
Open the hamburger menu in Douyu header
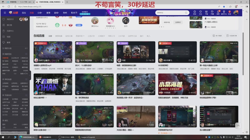coord(5,13)
